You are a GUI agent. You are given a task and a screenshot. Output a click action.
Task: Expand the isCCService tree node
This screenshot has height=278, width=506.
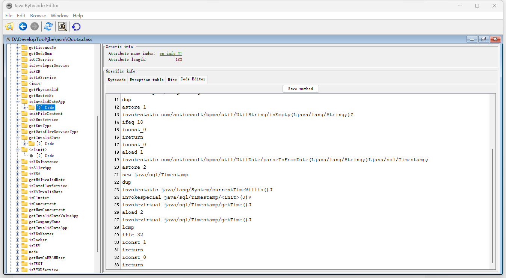coord(17,59)
